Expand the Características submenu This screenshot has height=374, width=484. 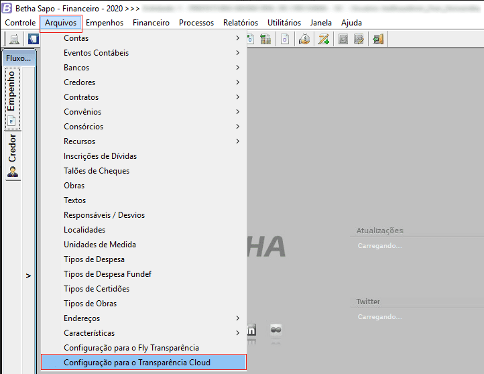(144, 333)
